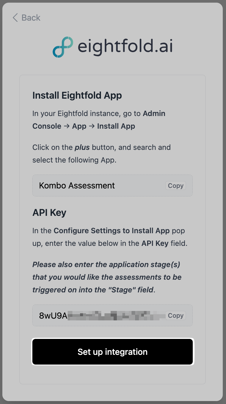The width and height of the screenshot is (226, 404).
Task: Click the italic plus word
Action: [82, 147]
